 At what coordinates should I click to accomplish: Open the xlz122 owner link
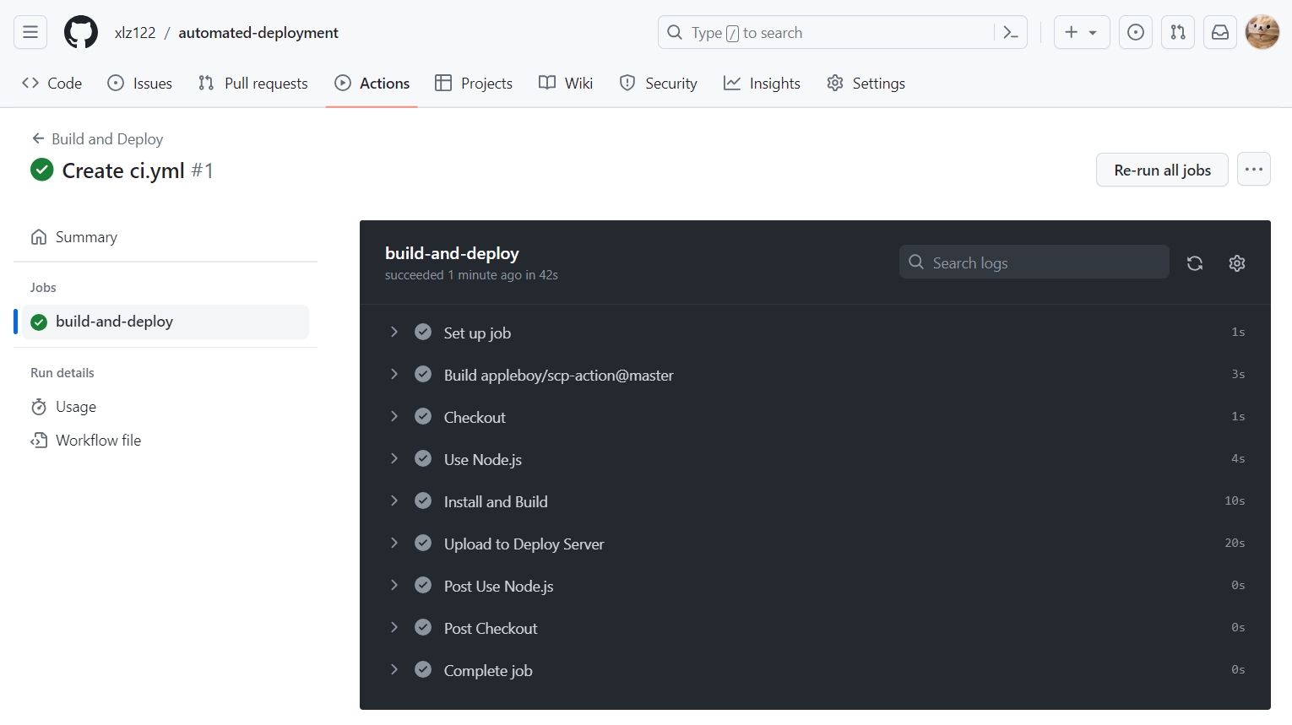click(135, 33)
